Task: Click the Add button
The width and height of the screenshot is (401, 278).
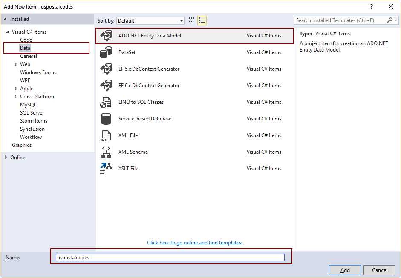Action: tap(344, 270)
